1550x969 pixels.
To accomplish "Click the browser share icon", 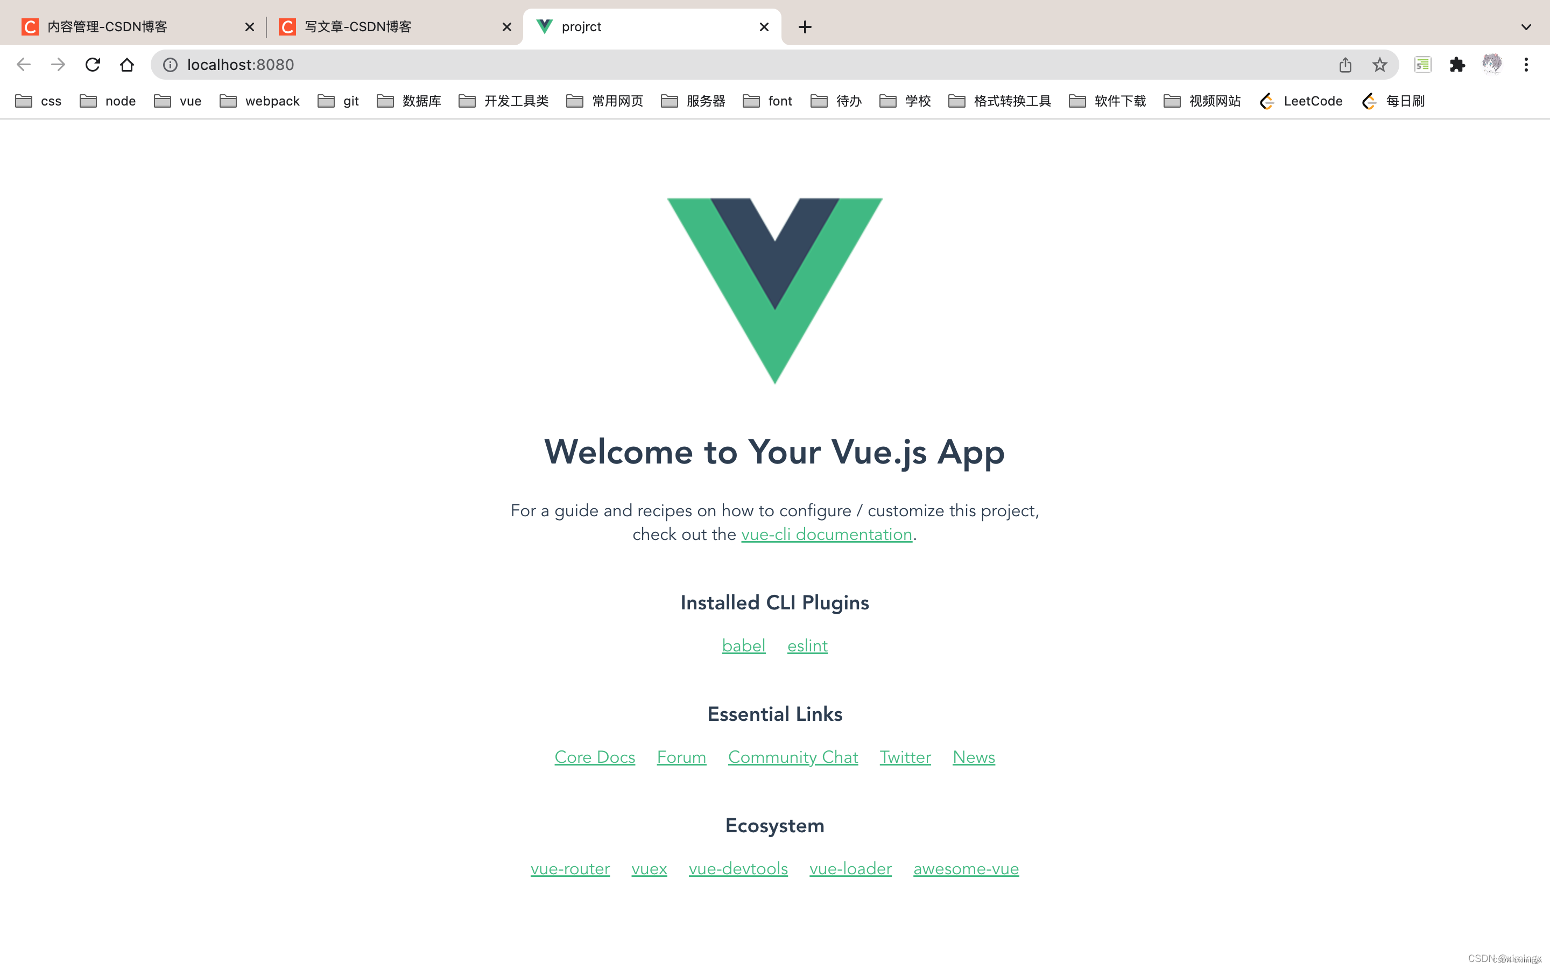I will (1346, 65).
